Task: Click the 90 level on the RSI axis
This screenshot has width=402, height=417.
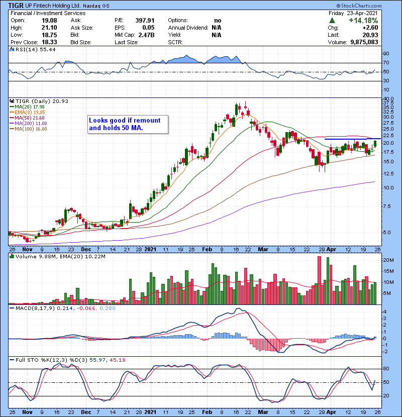Action: click(x=386, y=54)
